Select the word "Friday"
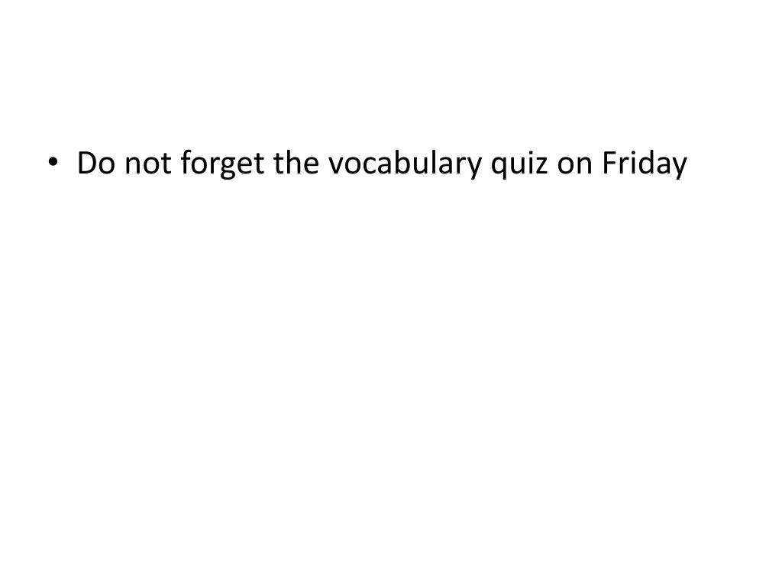Viewport: 782px width, 587px height. [x=645, y=164]
